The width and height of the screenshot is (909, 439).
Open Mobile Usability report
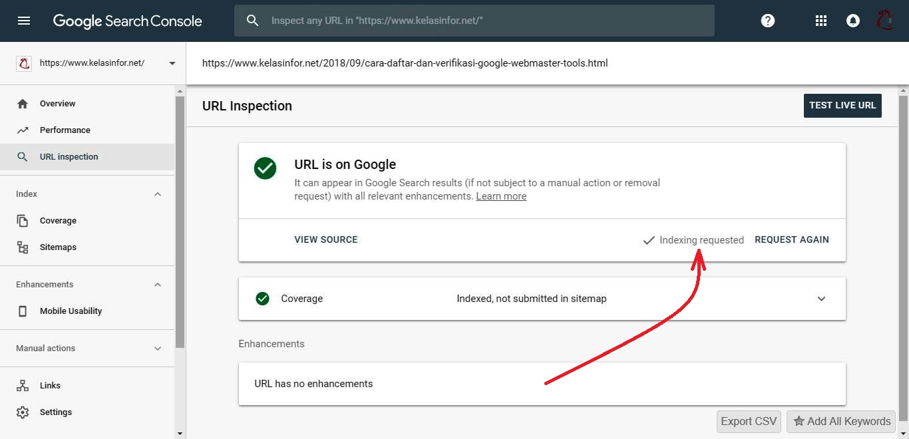[x=71, y=311]
